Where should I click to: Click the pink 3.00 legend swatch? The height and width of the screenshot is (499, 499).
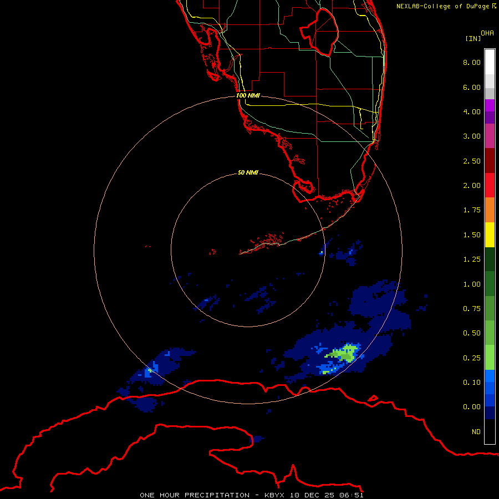pyautogui.click(x=490, y=136)
